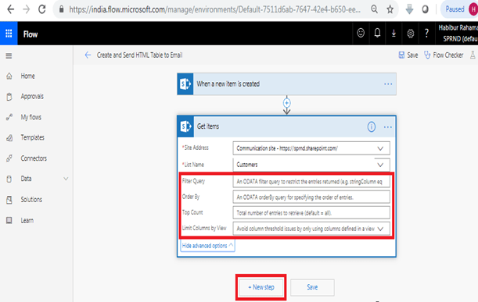Reload the page in browser

click(x=42, y=9)
